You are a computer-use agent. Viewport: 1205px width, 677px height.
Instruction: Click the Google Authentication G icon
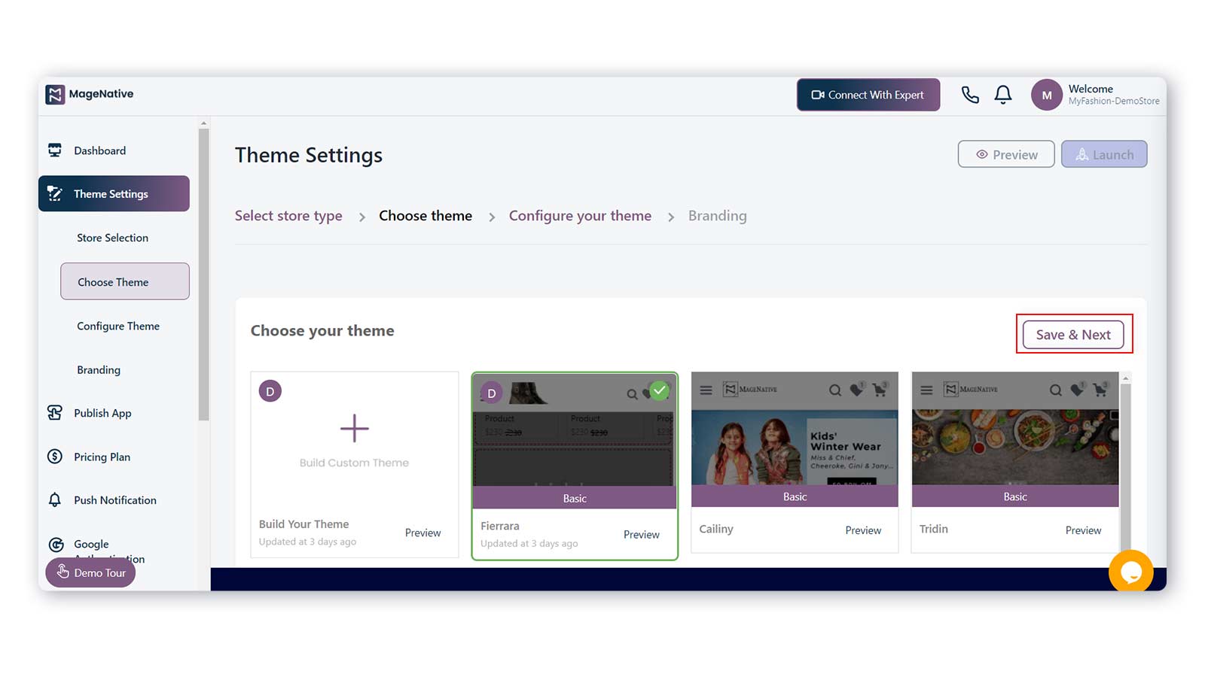55,544
